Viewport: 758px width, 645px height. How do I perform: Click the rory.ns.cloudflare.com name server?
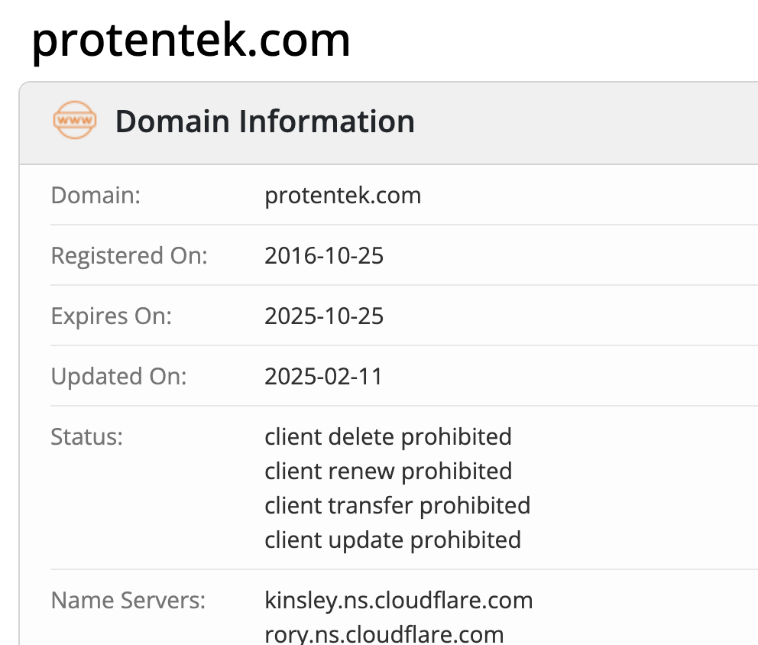pos(384,634)
